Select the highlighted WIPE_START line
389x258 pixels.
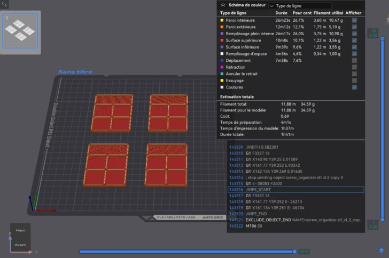[x=295, y=190]
